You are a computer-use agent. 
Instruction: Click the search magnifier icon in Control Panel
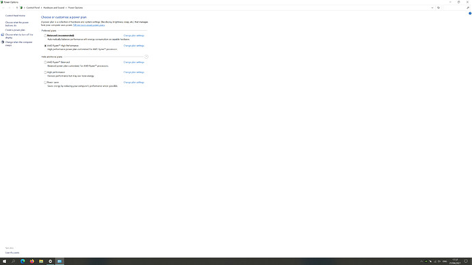tap(468, 8)
